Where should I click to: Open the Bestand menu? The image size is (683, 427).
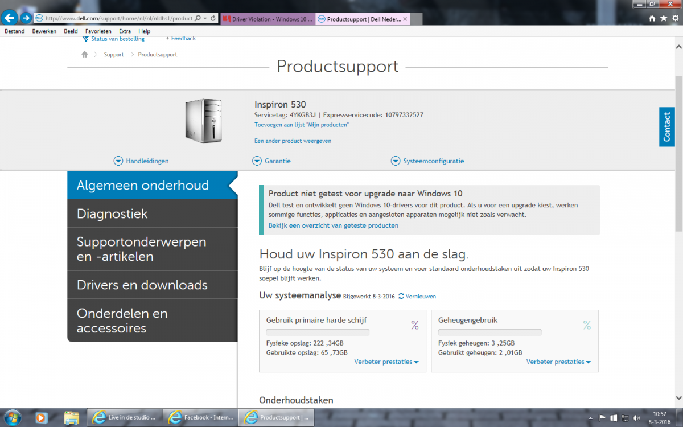coord(15,31)
